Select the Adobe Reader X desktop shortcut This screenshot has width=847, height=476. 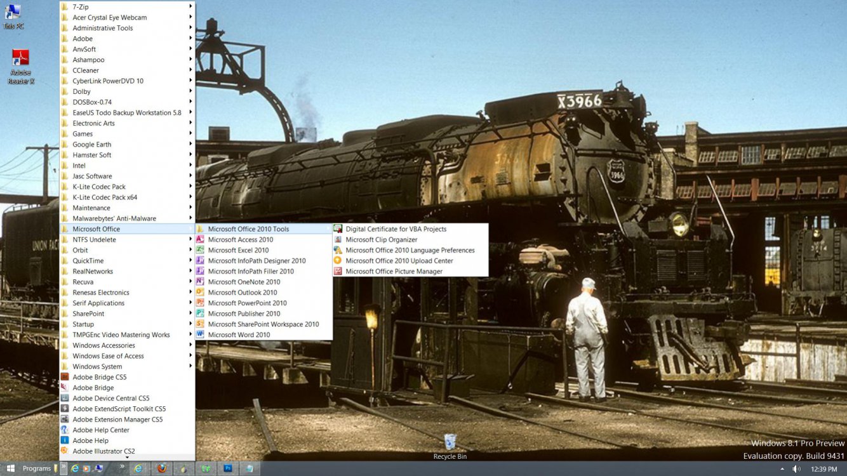pos(20,67)
